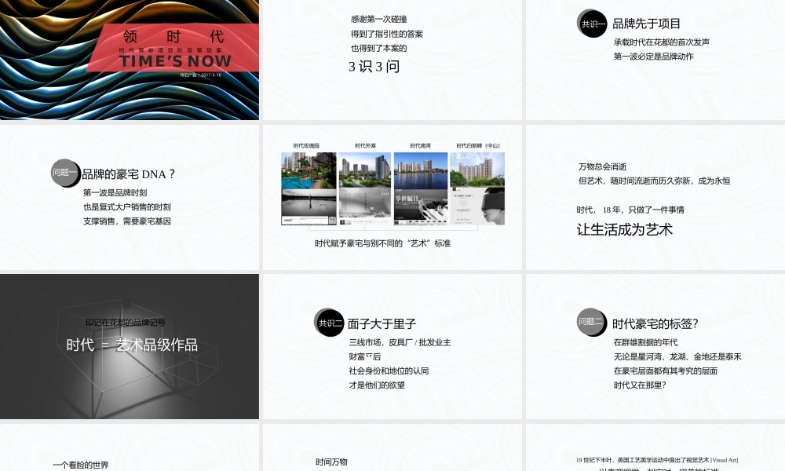Viewport: 785px width, 471px height.
Task: Click the 时代豪宅的标签？ heading
Action: pyautogui.click(x=655, y=323)
